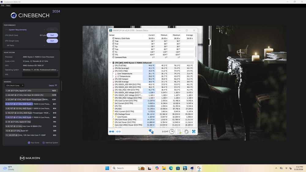Image resolution: width=306 pixels, height=172 pixels.
Task: Open Task View from the taskbar
Action: pyautogui.click(x=150, y=168)
